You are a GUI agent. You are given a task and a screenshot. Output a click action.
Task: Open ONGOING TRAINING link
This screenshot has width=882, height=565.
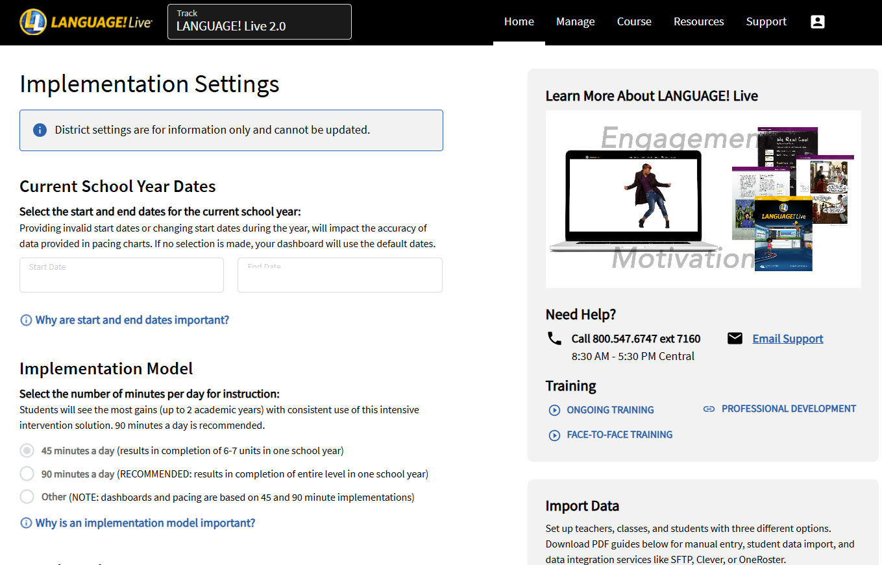click(610, 410)
